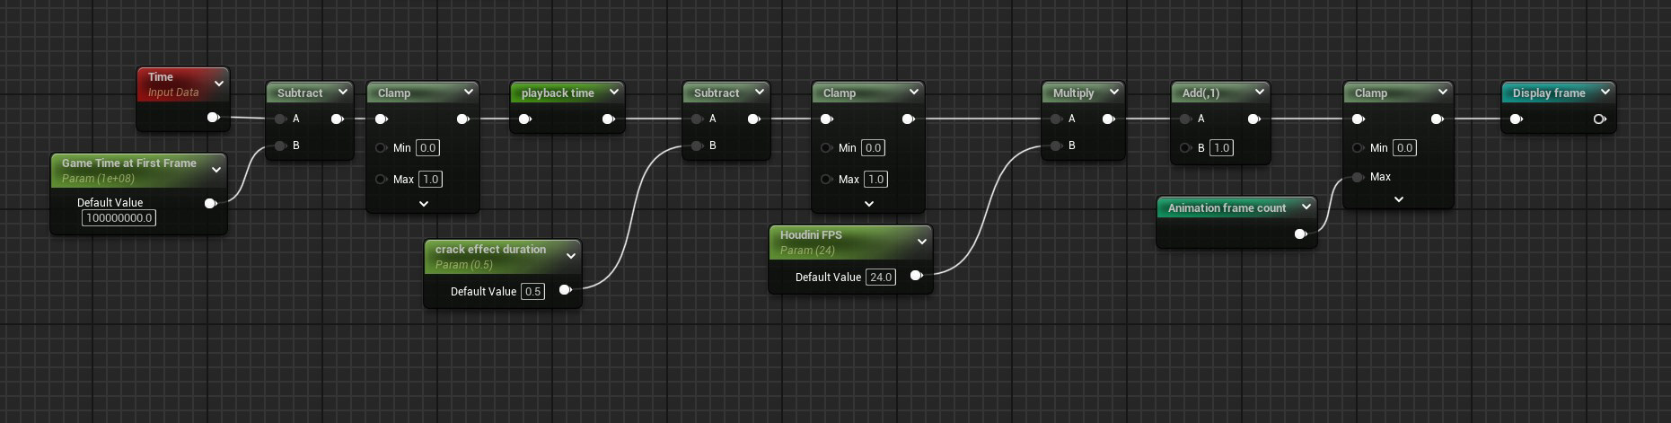Click input pin B on first Subtract node
Screen dimensions: 1671x423
(x=280, y=145)
